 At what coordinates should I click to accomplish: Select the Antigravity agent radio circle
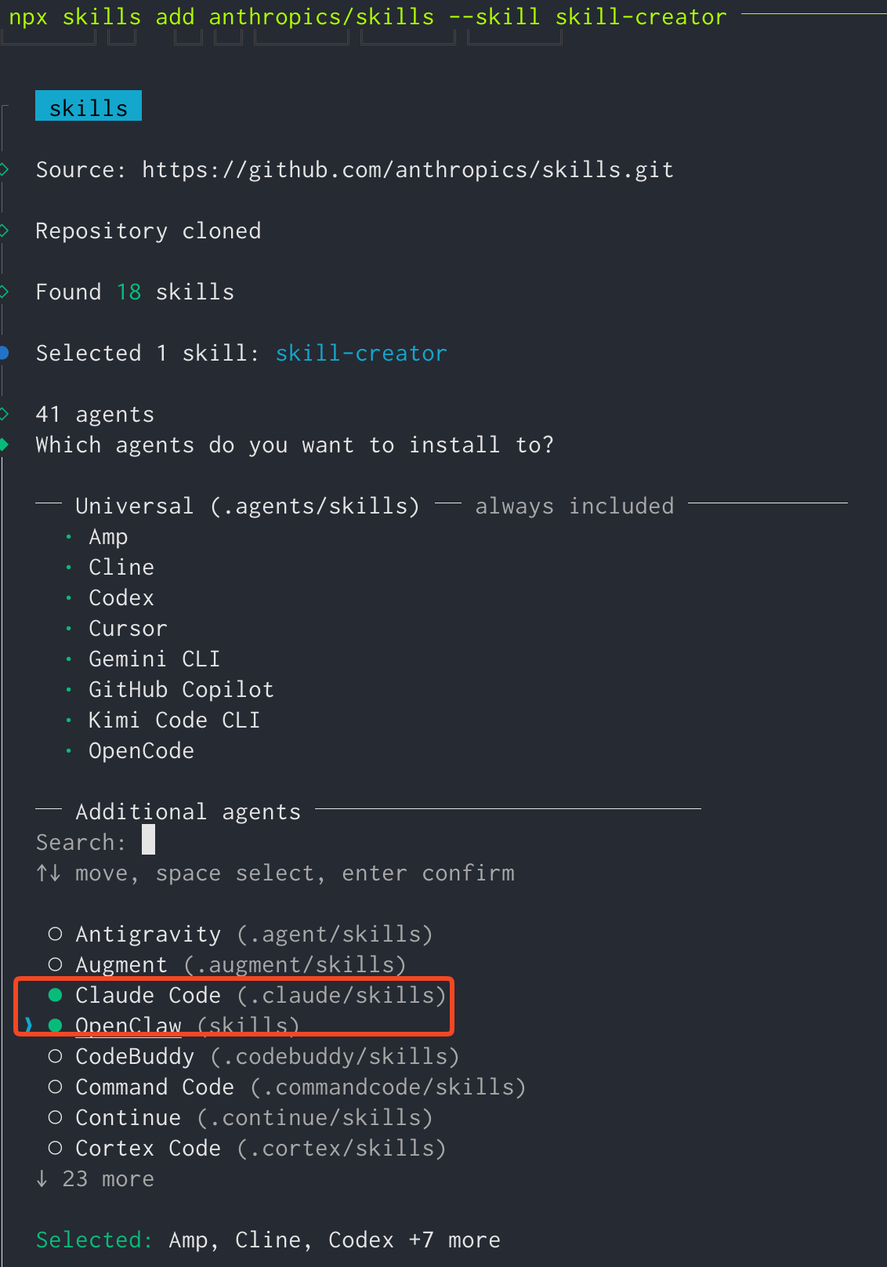point(55,934)
